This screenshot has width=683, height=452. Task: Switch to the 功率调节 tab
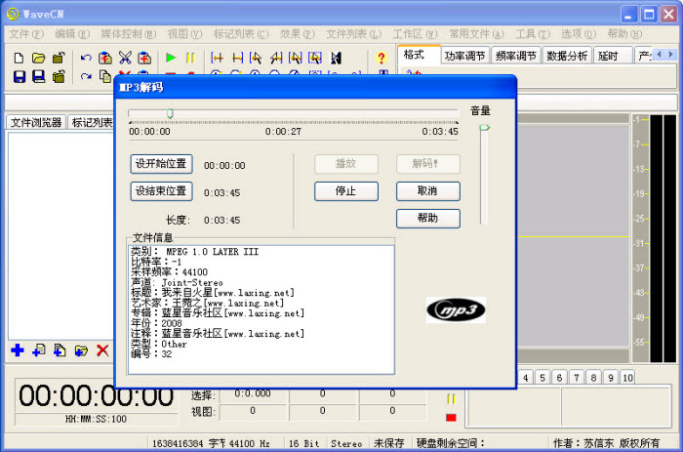464,56
